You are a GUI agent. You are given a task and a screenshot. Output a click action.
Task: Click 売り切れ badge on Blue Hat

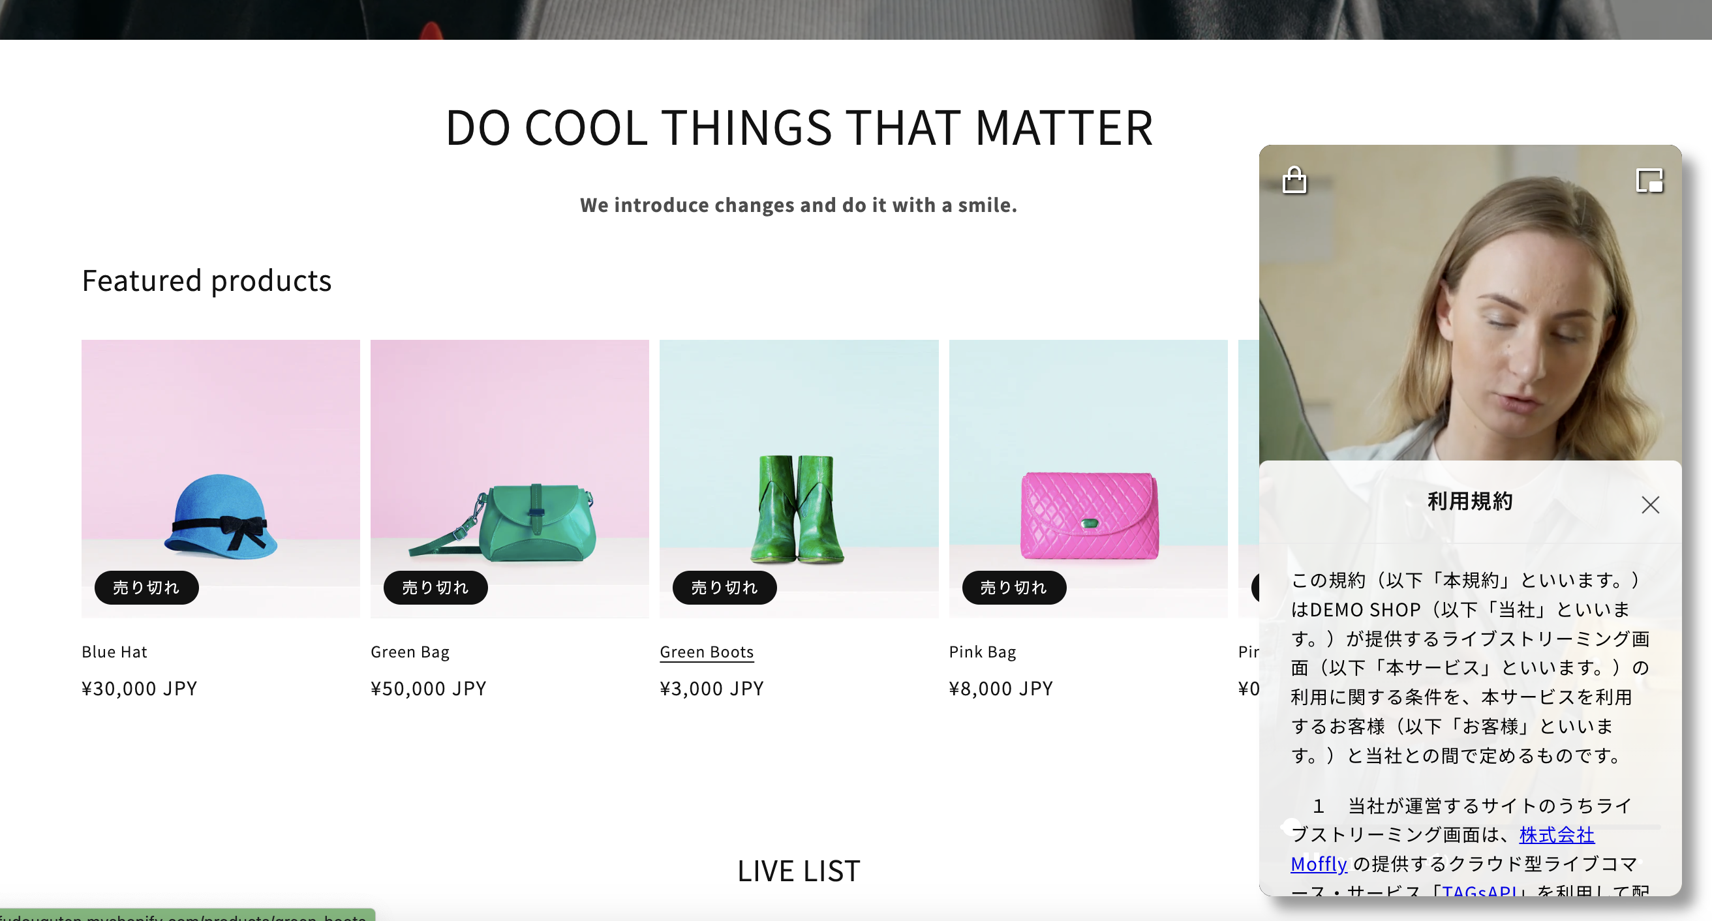click(x=146, y=588)
